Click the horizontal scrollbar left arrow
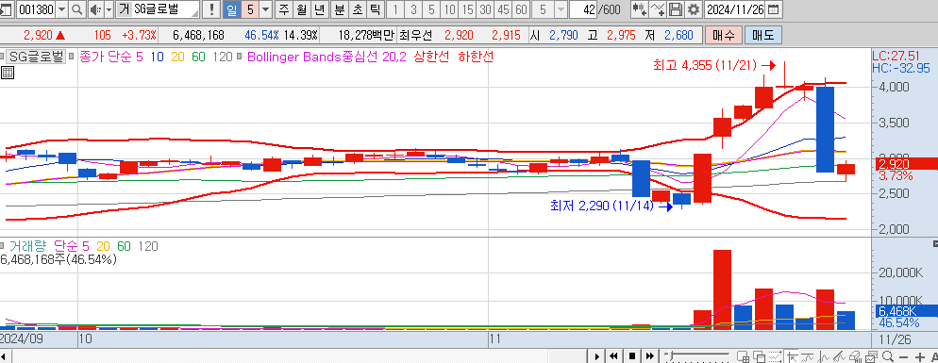 pyautogui.click(x=3, y=357)
